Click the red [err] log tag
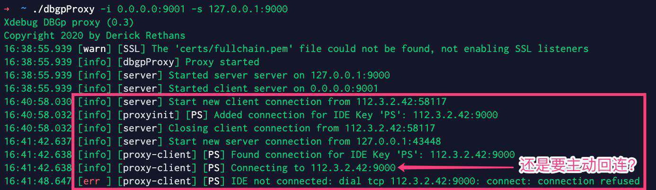The height and width of the screenshot is (190, 656). point(95,181)
